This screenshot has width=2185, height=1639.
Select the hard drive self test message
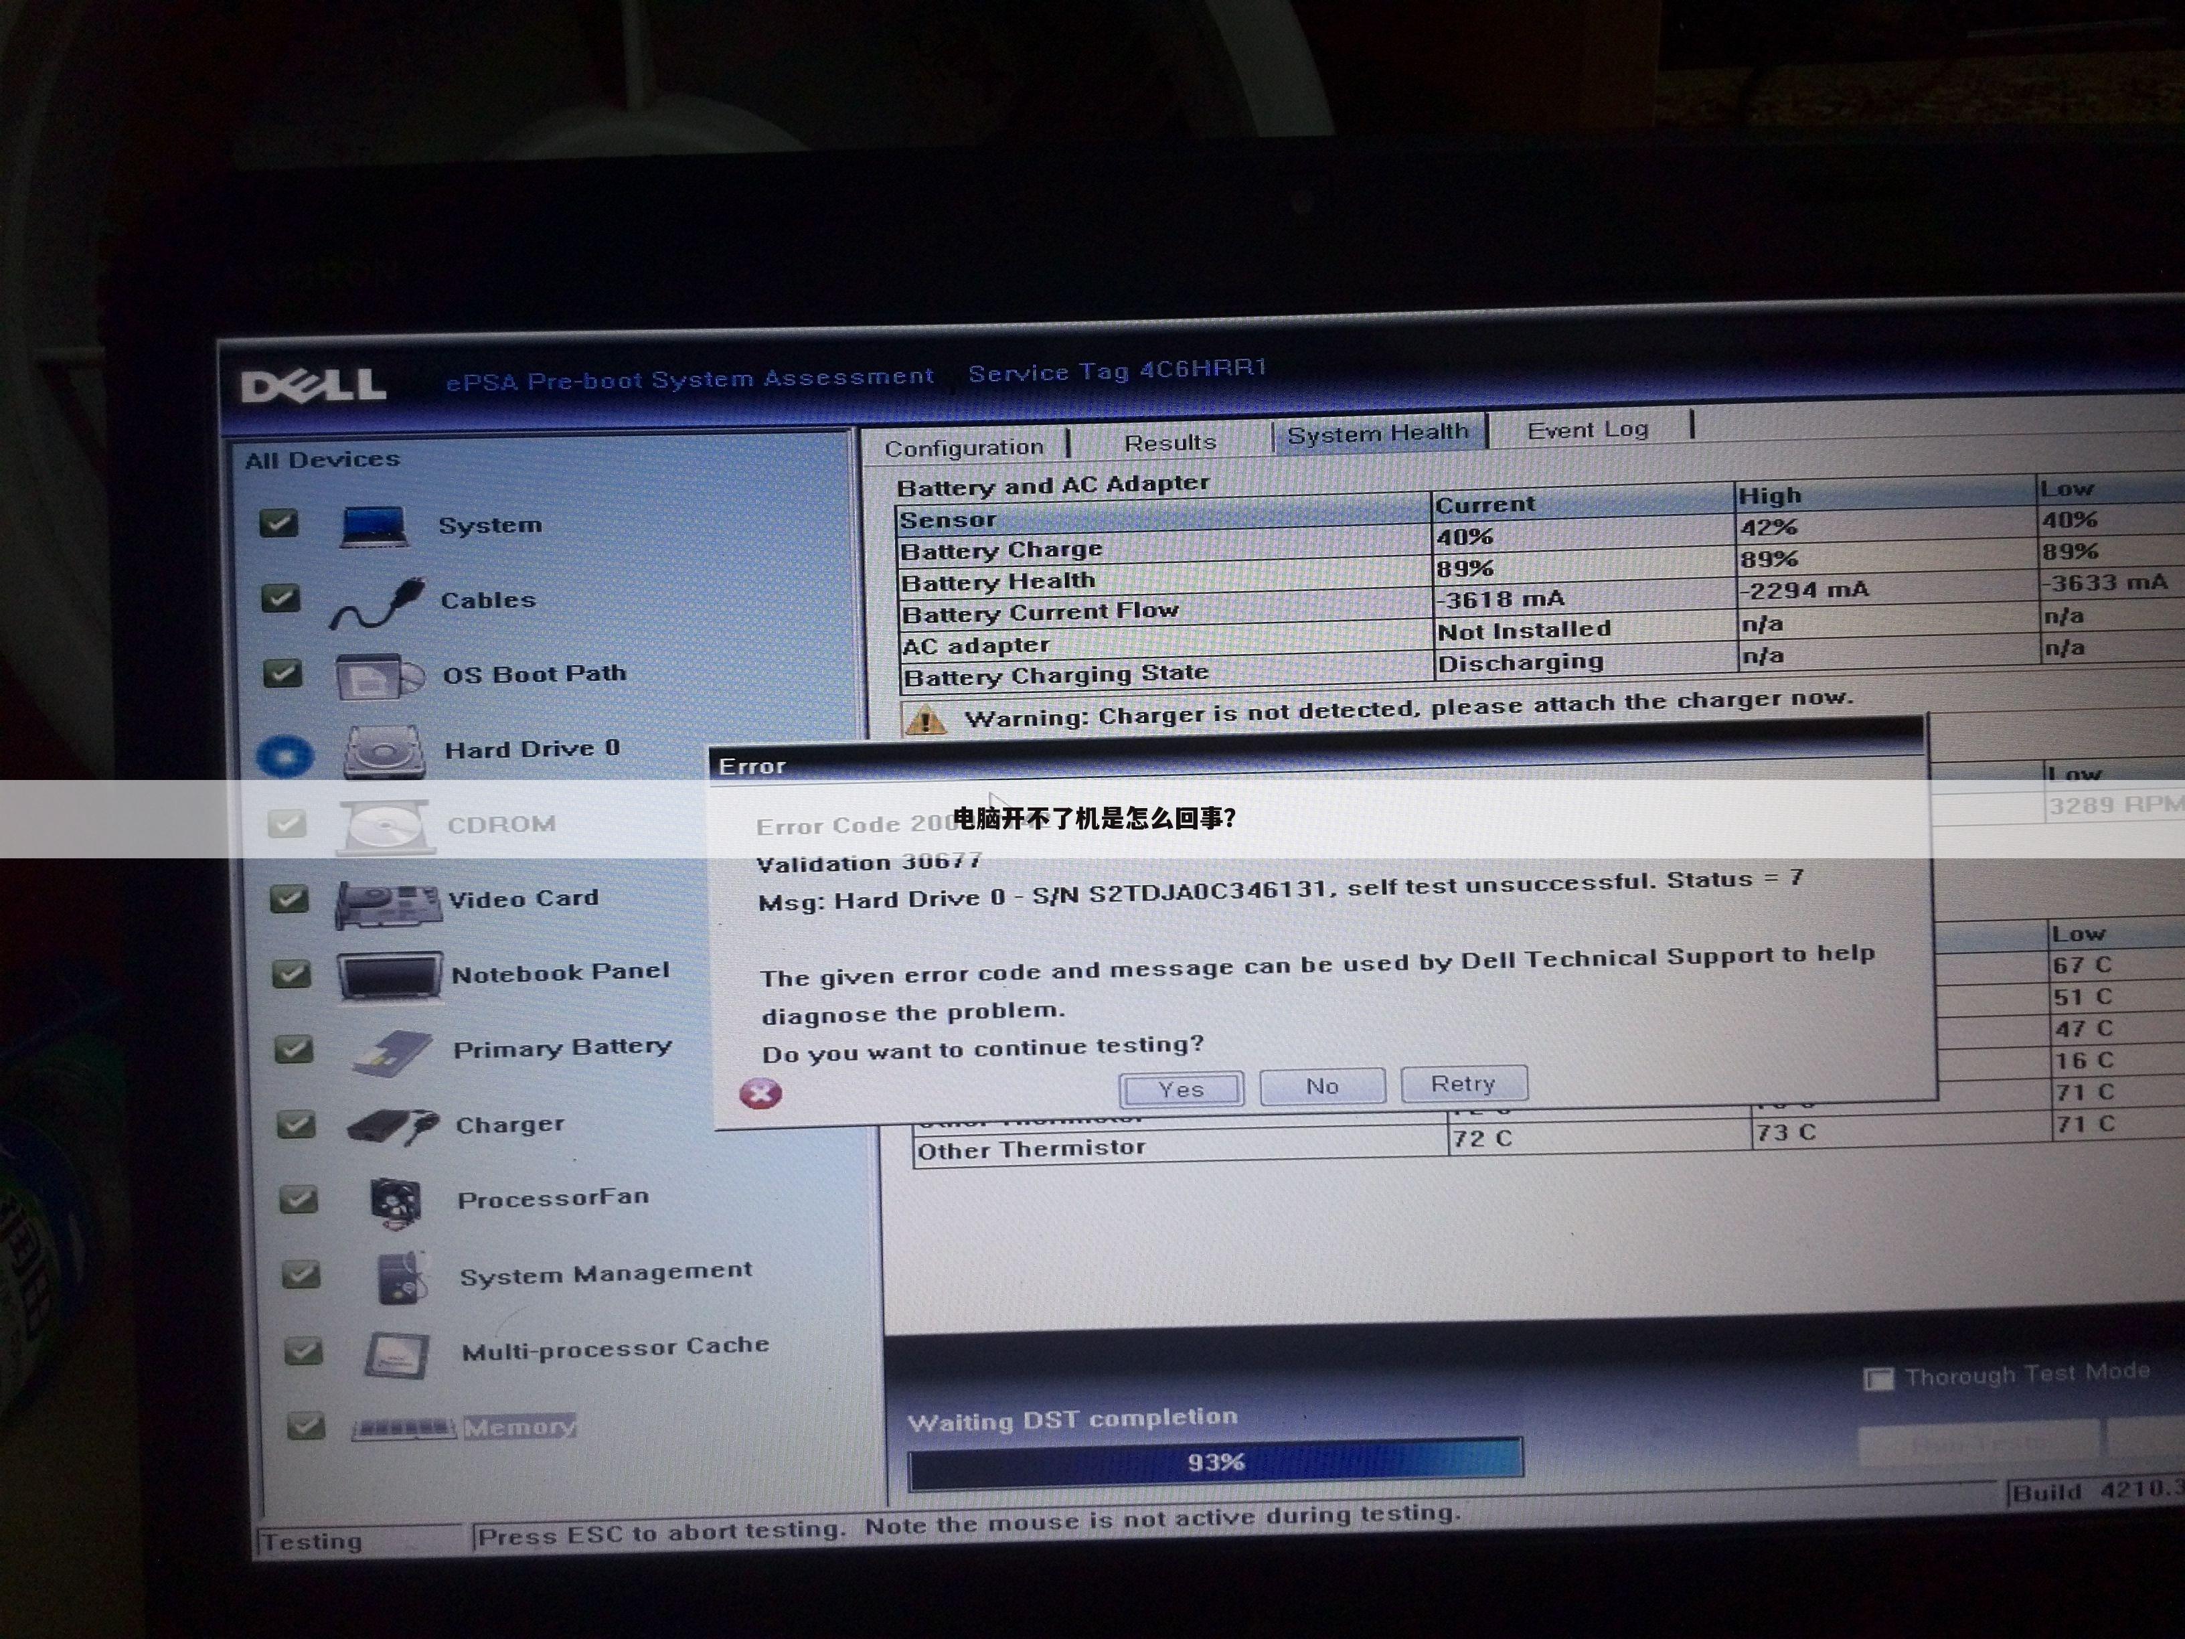(x=1280, y=889)
